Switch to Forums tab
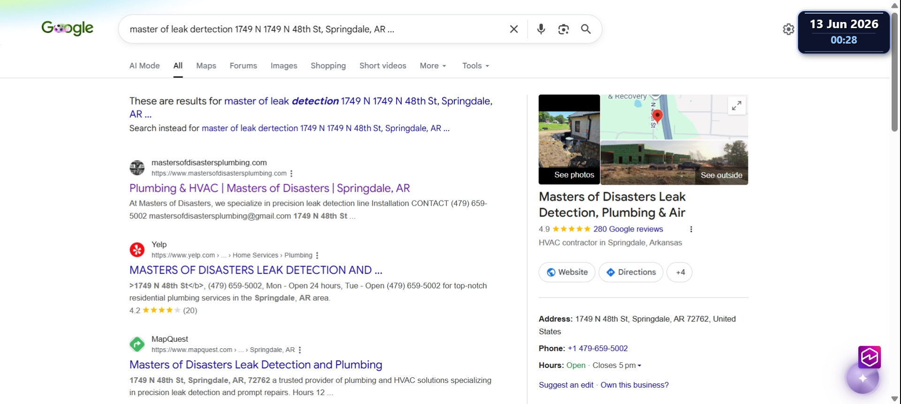Viewport: 901px width, 404px height. (243, 66)
